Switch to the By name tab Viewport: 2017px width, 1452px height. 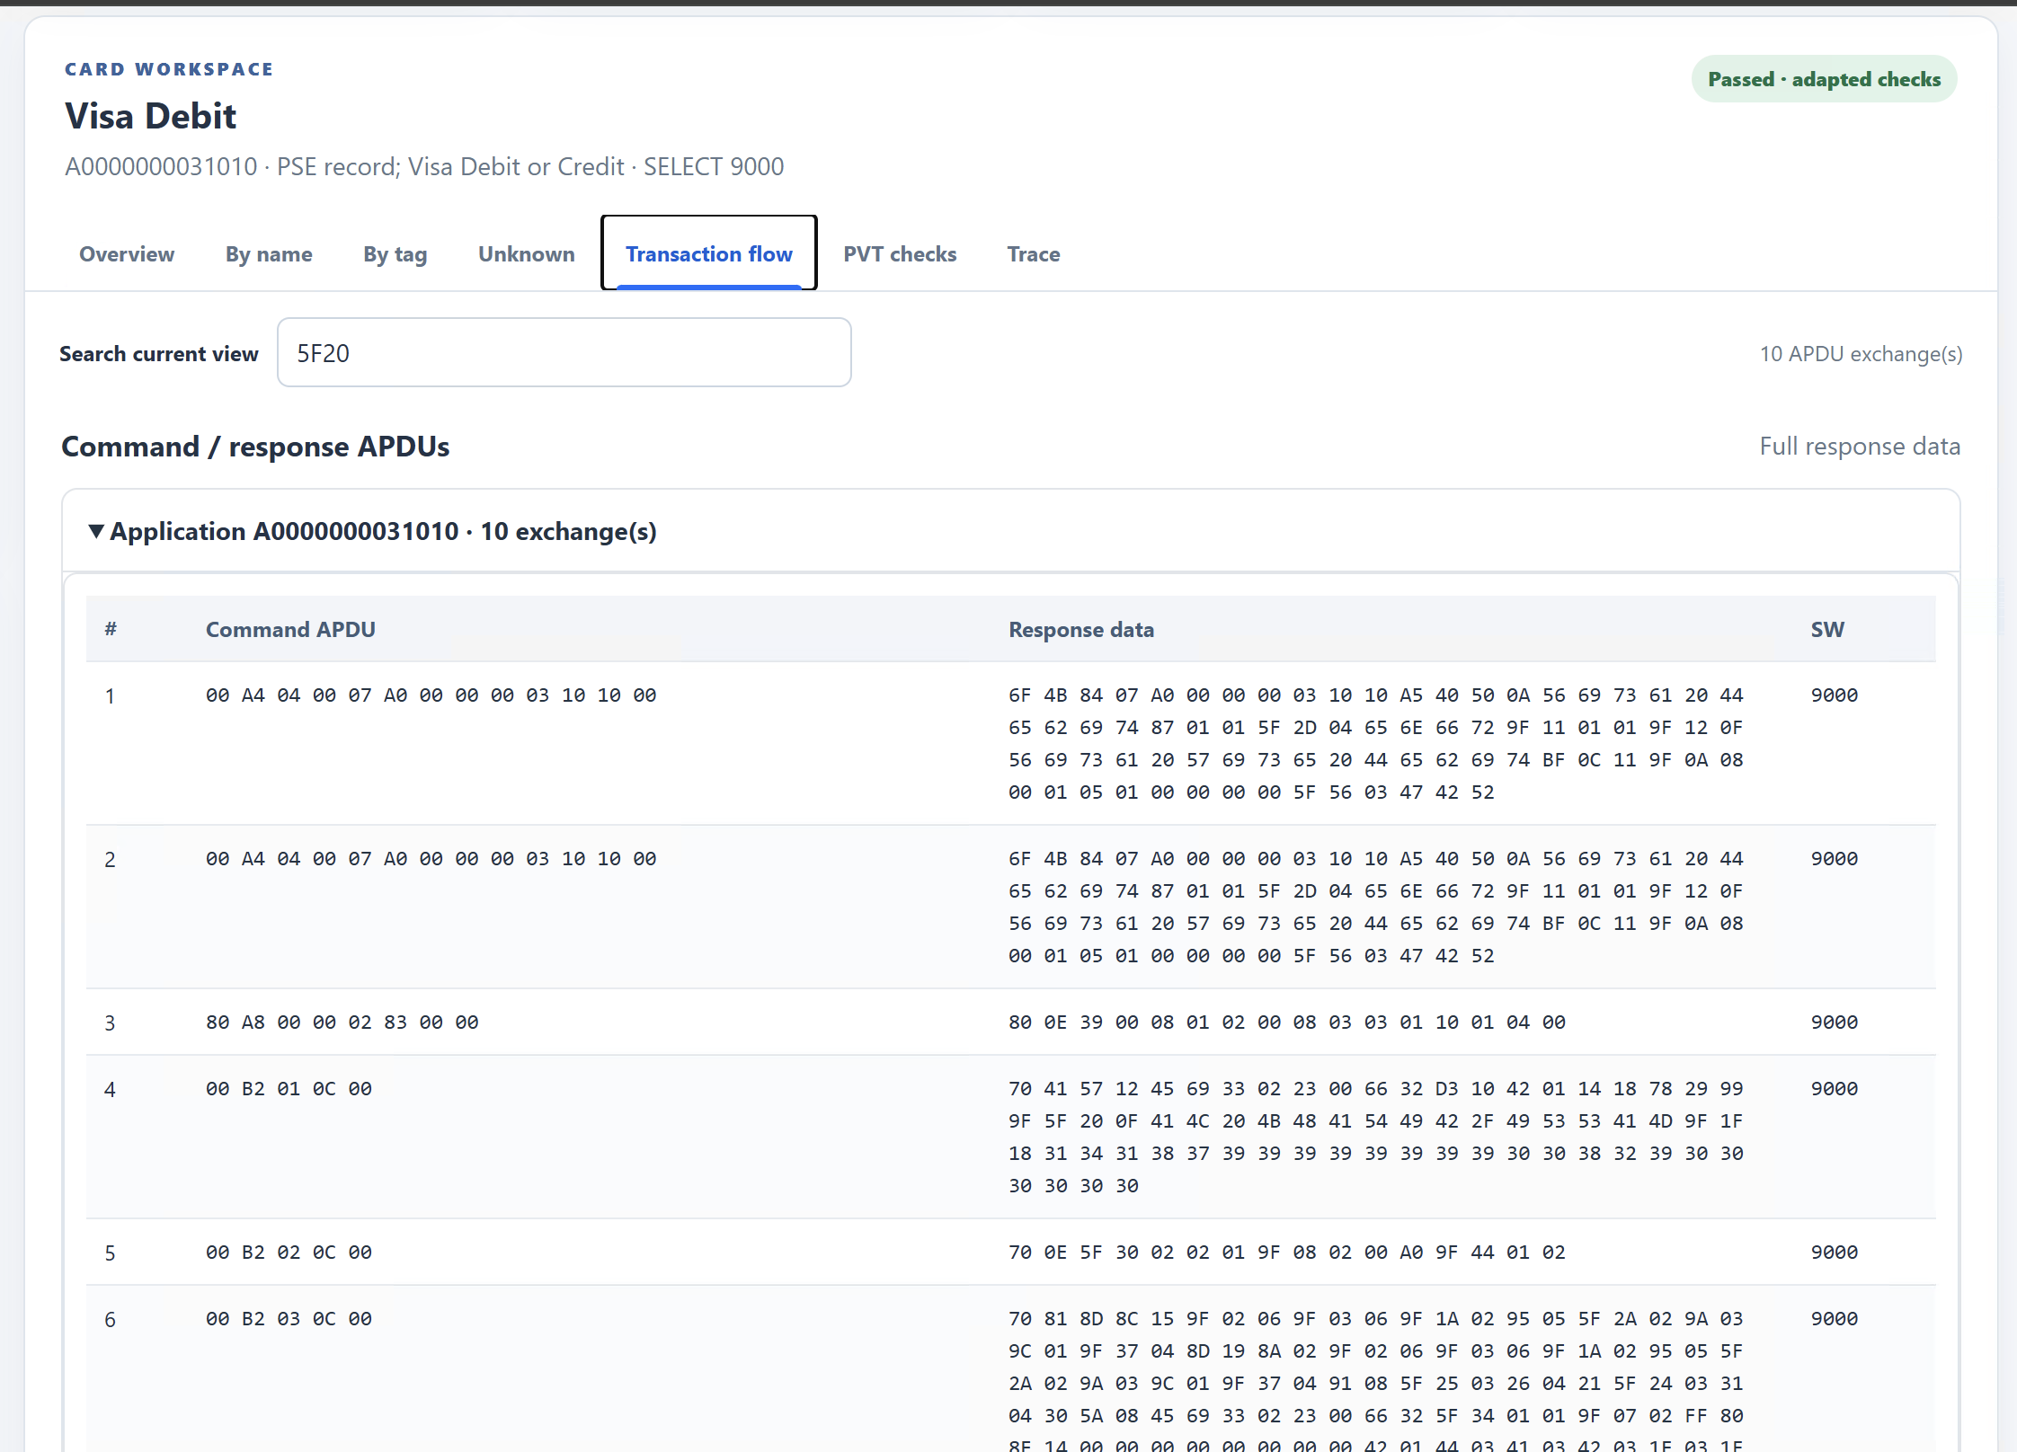pos(269,254)
